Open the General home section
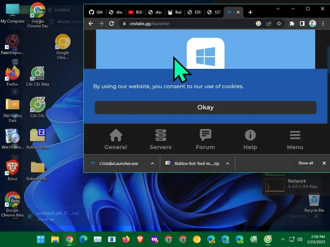The height and width of the screenshot is (247, 330). [x=116, y=139]
